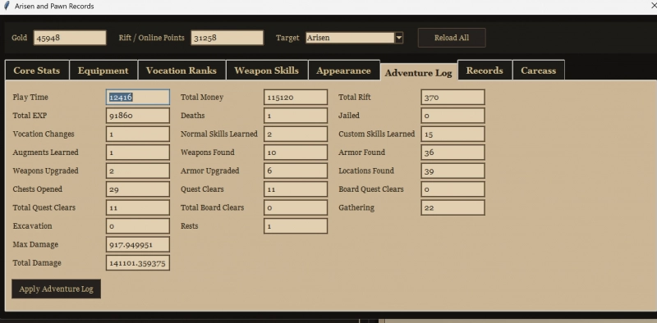Click the Reload All button
The height and width of the screenshot is (323, 657).
point(452,38)
